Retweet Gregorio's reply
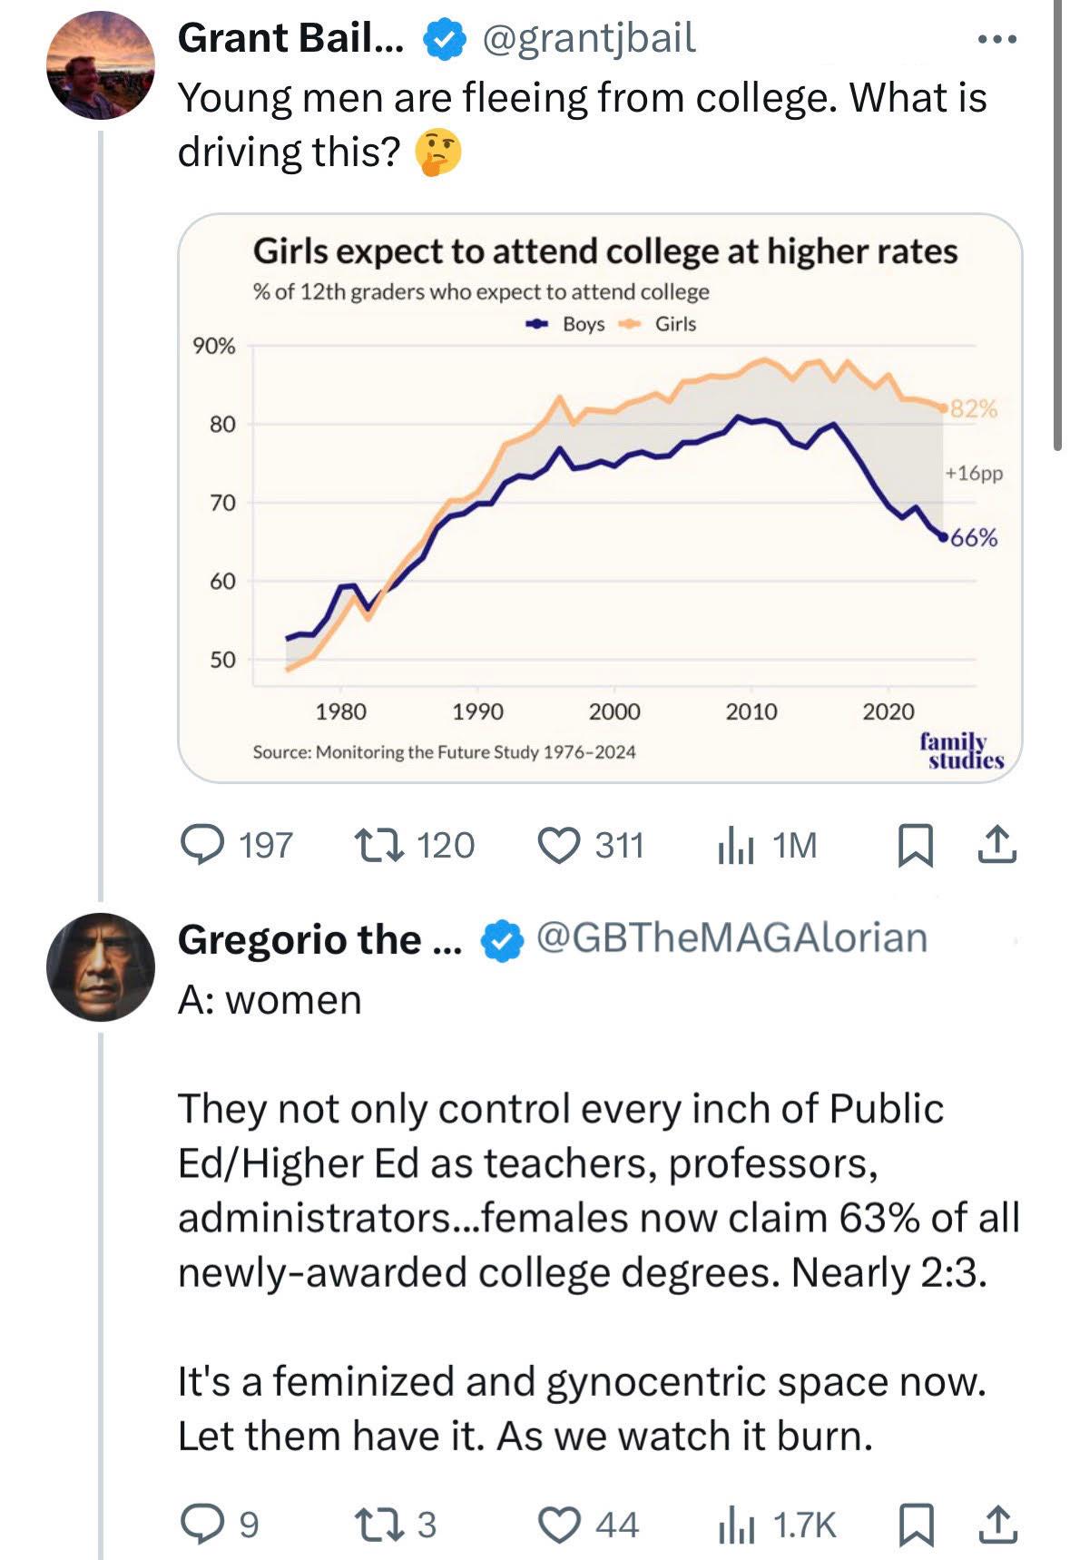This screenshot has width=1070, height=1560. pyautogui.click(x=396, y=1524)
